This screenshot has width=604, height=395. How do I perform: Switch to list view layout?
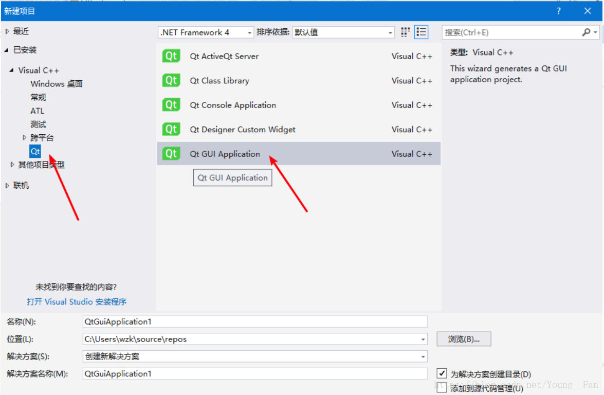[422, 32]
